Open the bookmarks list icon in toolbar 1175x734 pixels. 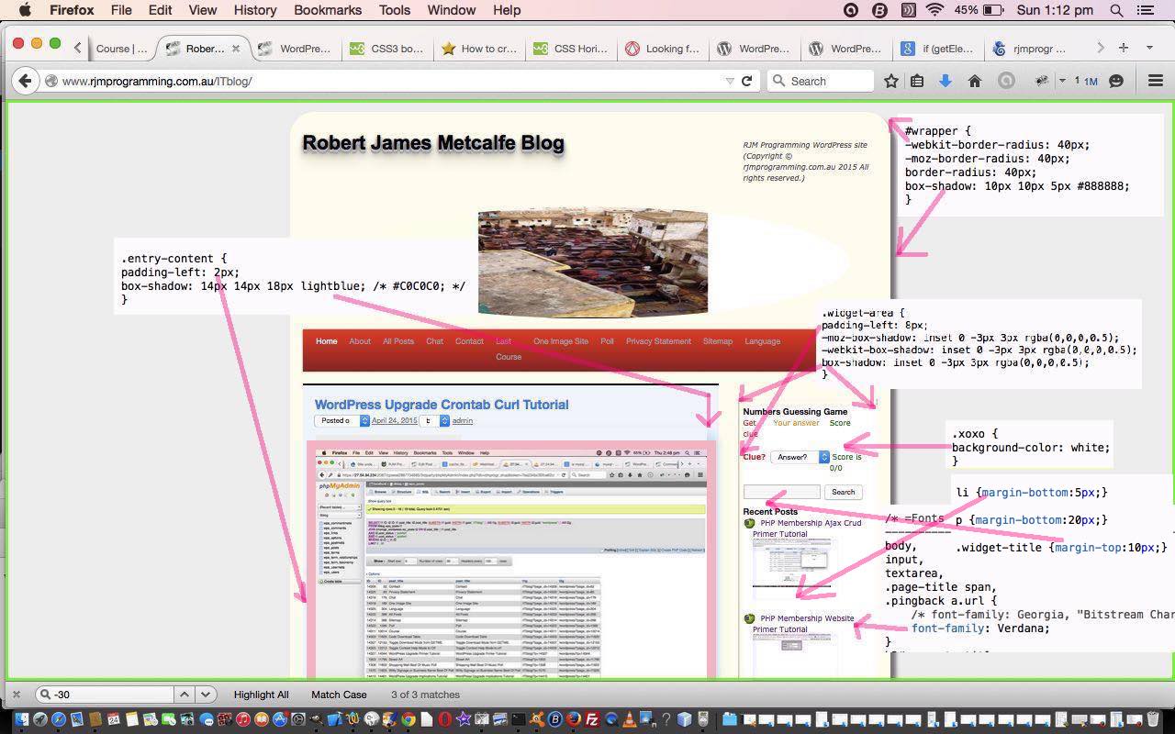click(917, 81)
